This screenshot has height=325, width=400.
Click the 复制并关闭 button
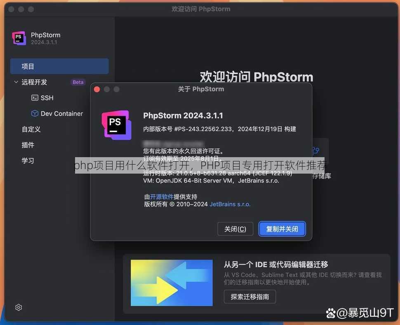coord(282,229)
